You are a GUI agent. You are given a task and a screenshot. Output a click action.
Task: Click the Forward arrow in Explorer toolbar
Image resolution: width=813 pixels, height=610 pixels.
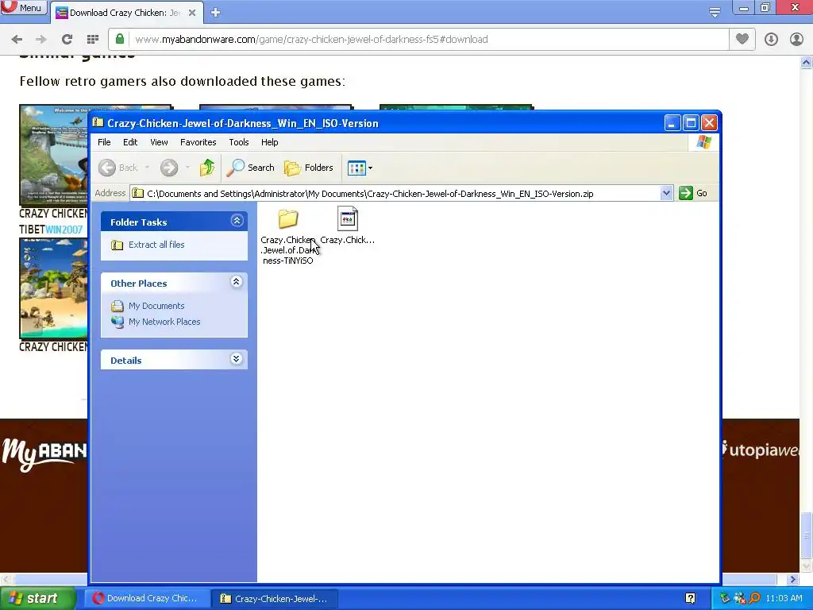(168, 168)
